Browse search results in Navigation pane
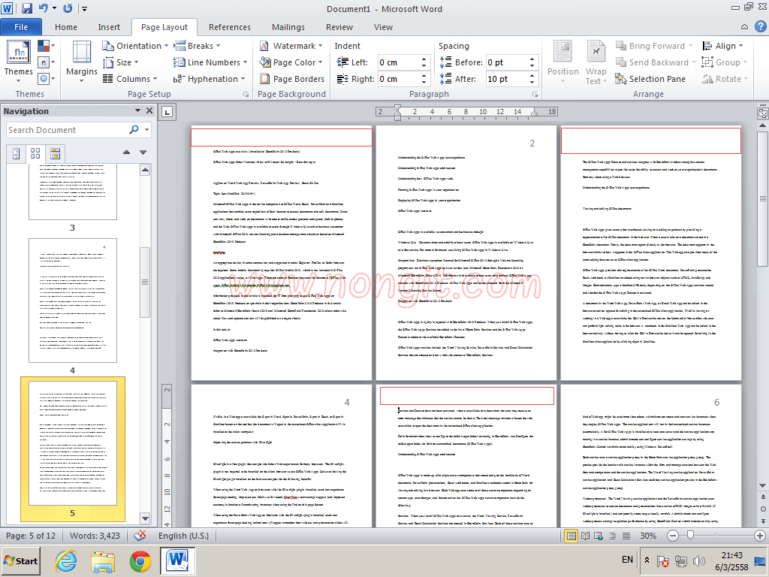769x577 pixels. point(55,153)
